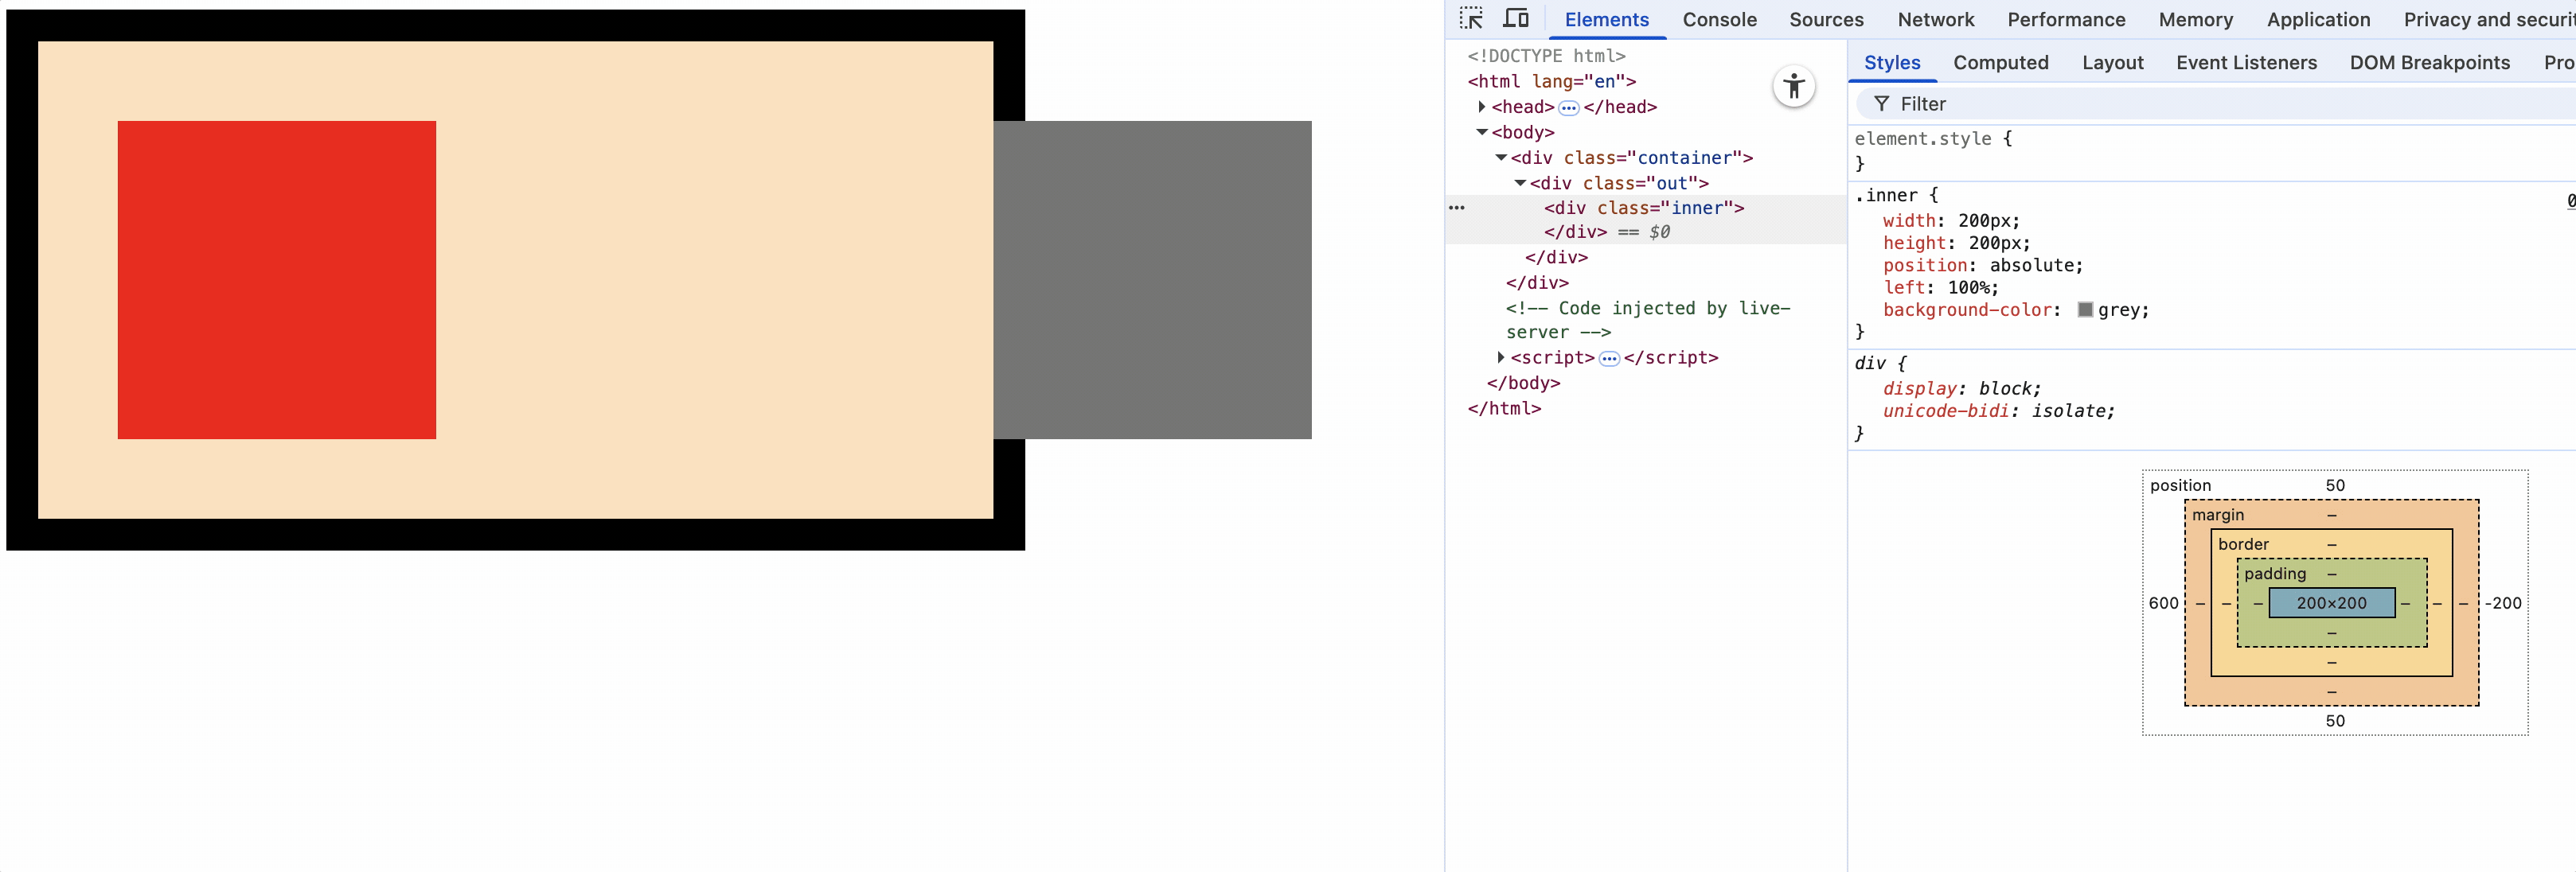This screenshot has height=872, width=2576.
Task: Open the Memory tab
Action: pos(2195,20)
